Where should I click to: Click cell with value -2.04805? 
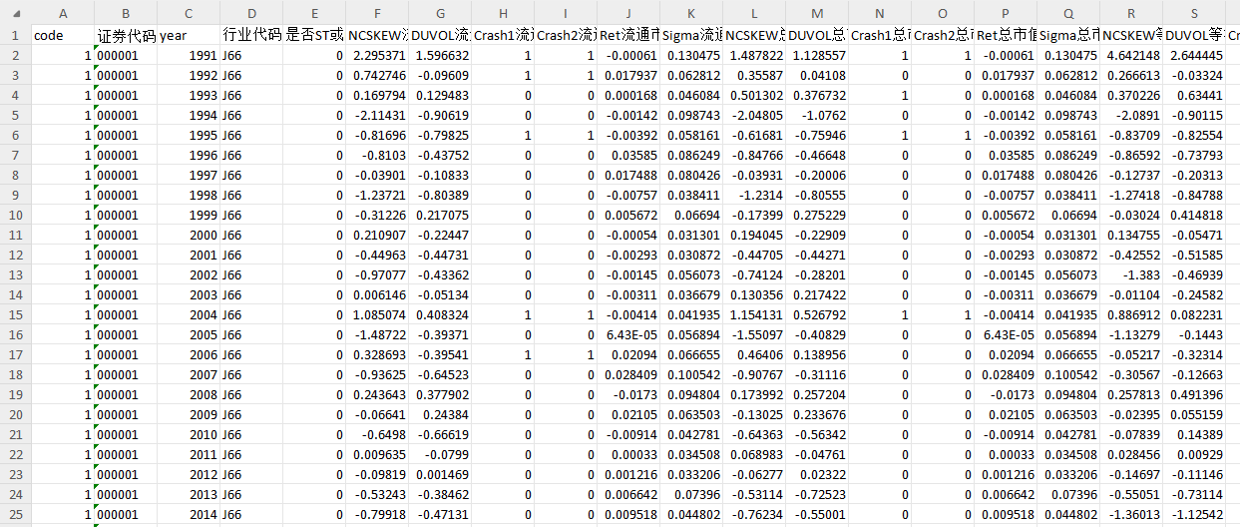[754, 115]
